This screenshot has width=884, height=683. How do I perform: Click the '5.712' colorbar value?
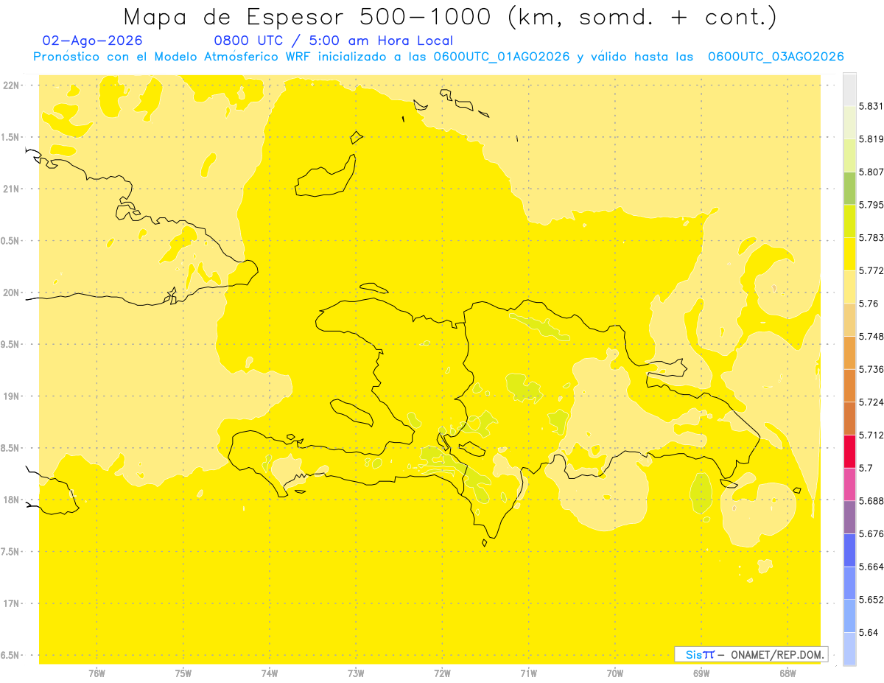(871, 435)
